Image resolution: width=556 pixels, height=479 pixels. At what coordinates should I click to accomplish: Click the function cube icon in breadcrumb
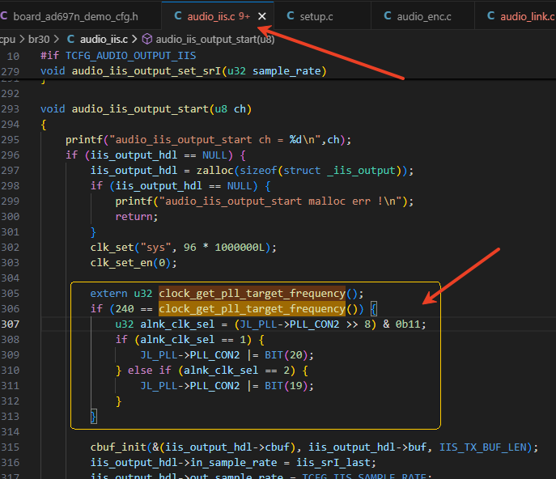(146, 39)
